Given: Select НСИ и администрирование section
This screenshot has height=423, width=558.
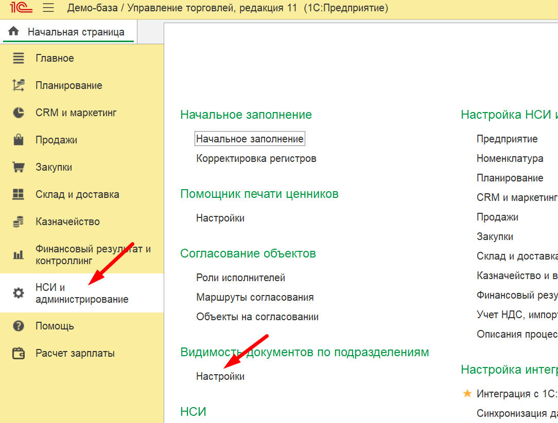Looking at the screenshot, I should coord(82,293).
